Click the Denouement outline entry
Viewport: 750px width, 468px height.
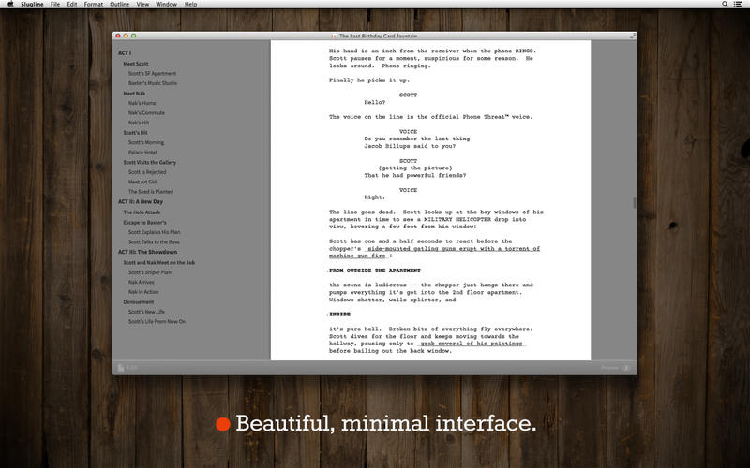click(x=138, y=301)
